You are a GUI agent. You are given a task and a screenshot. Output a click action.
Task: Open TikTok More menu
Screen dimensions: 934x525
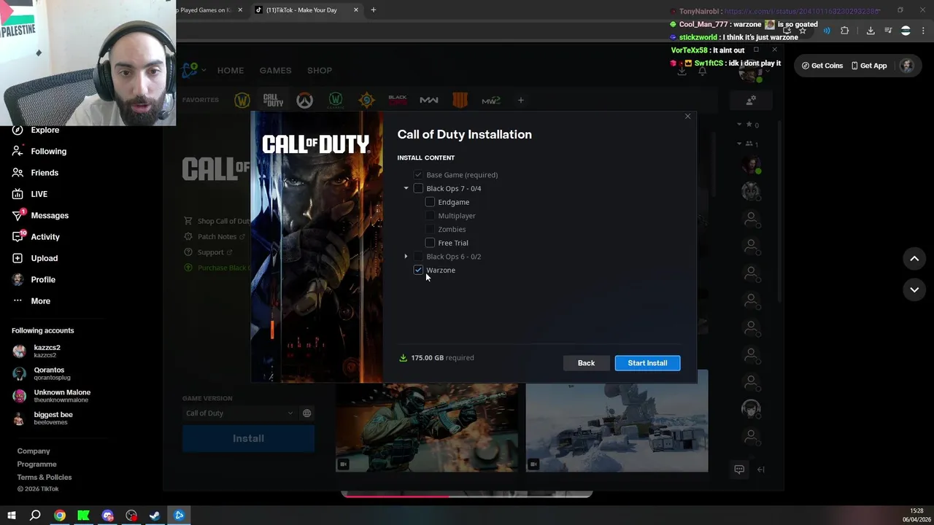tap(31, 301)
